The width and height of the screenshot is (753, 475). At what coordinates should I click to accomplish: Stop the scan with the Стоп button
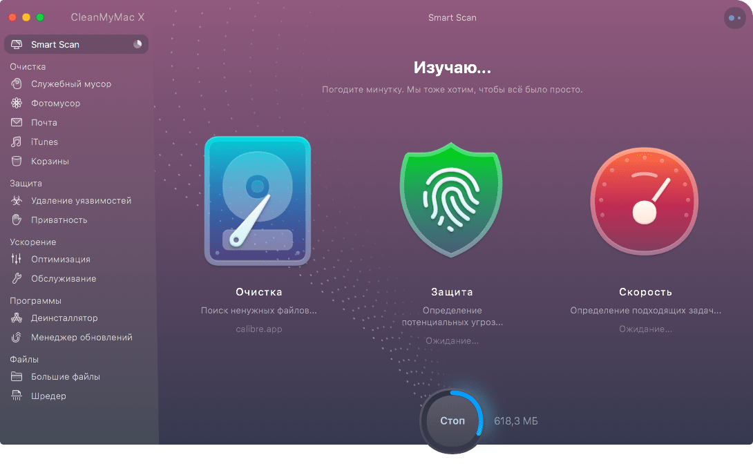(x=452, y=420)
